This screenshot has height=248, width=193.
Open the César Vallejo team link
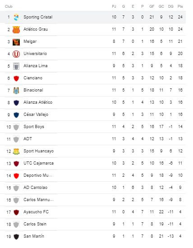point(36,115)
